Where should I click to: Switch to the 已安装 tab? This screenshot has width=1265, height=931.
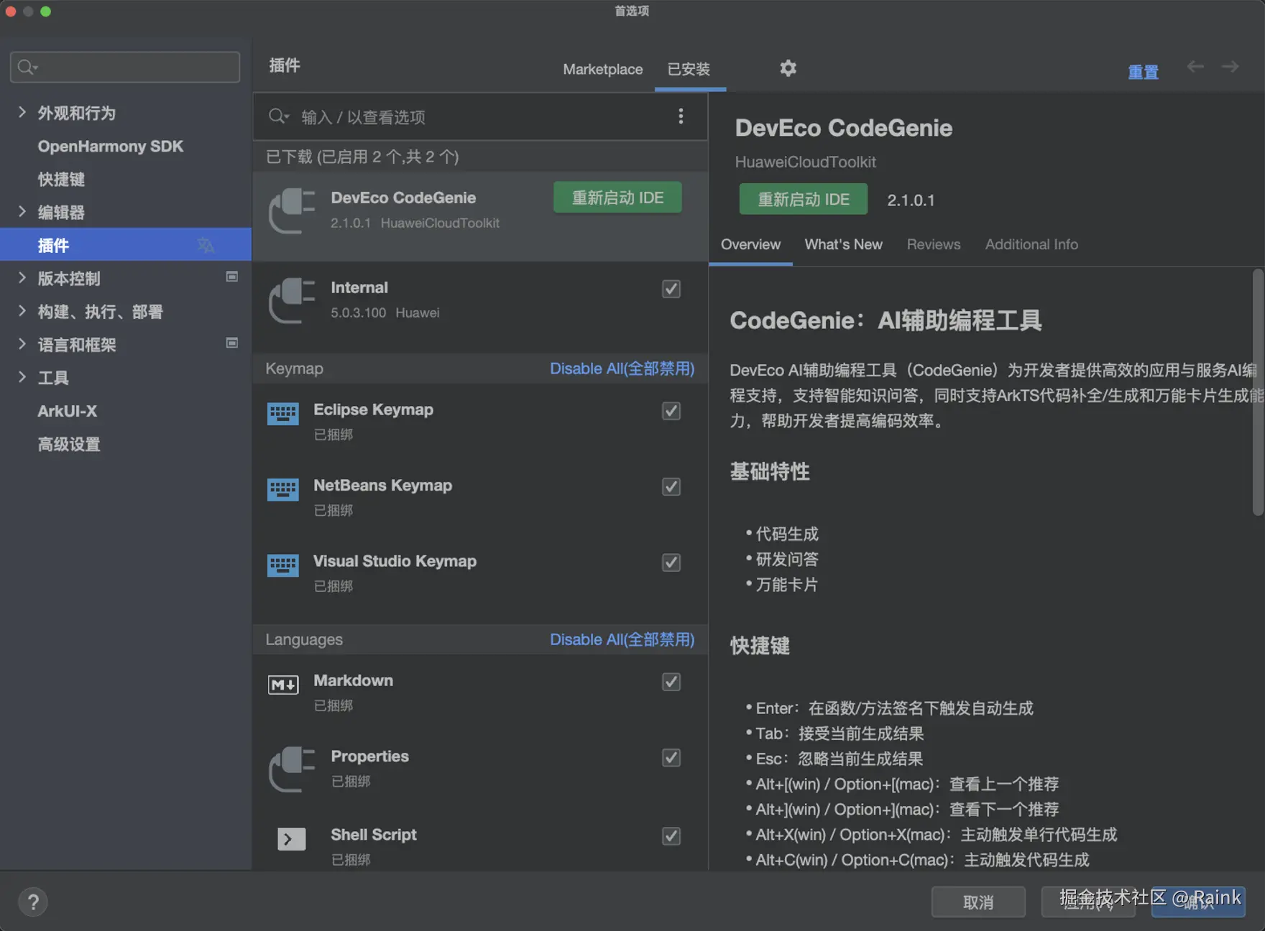(689, 69)
